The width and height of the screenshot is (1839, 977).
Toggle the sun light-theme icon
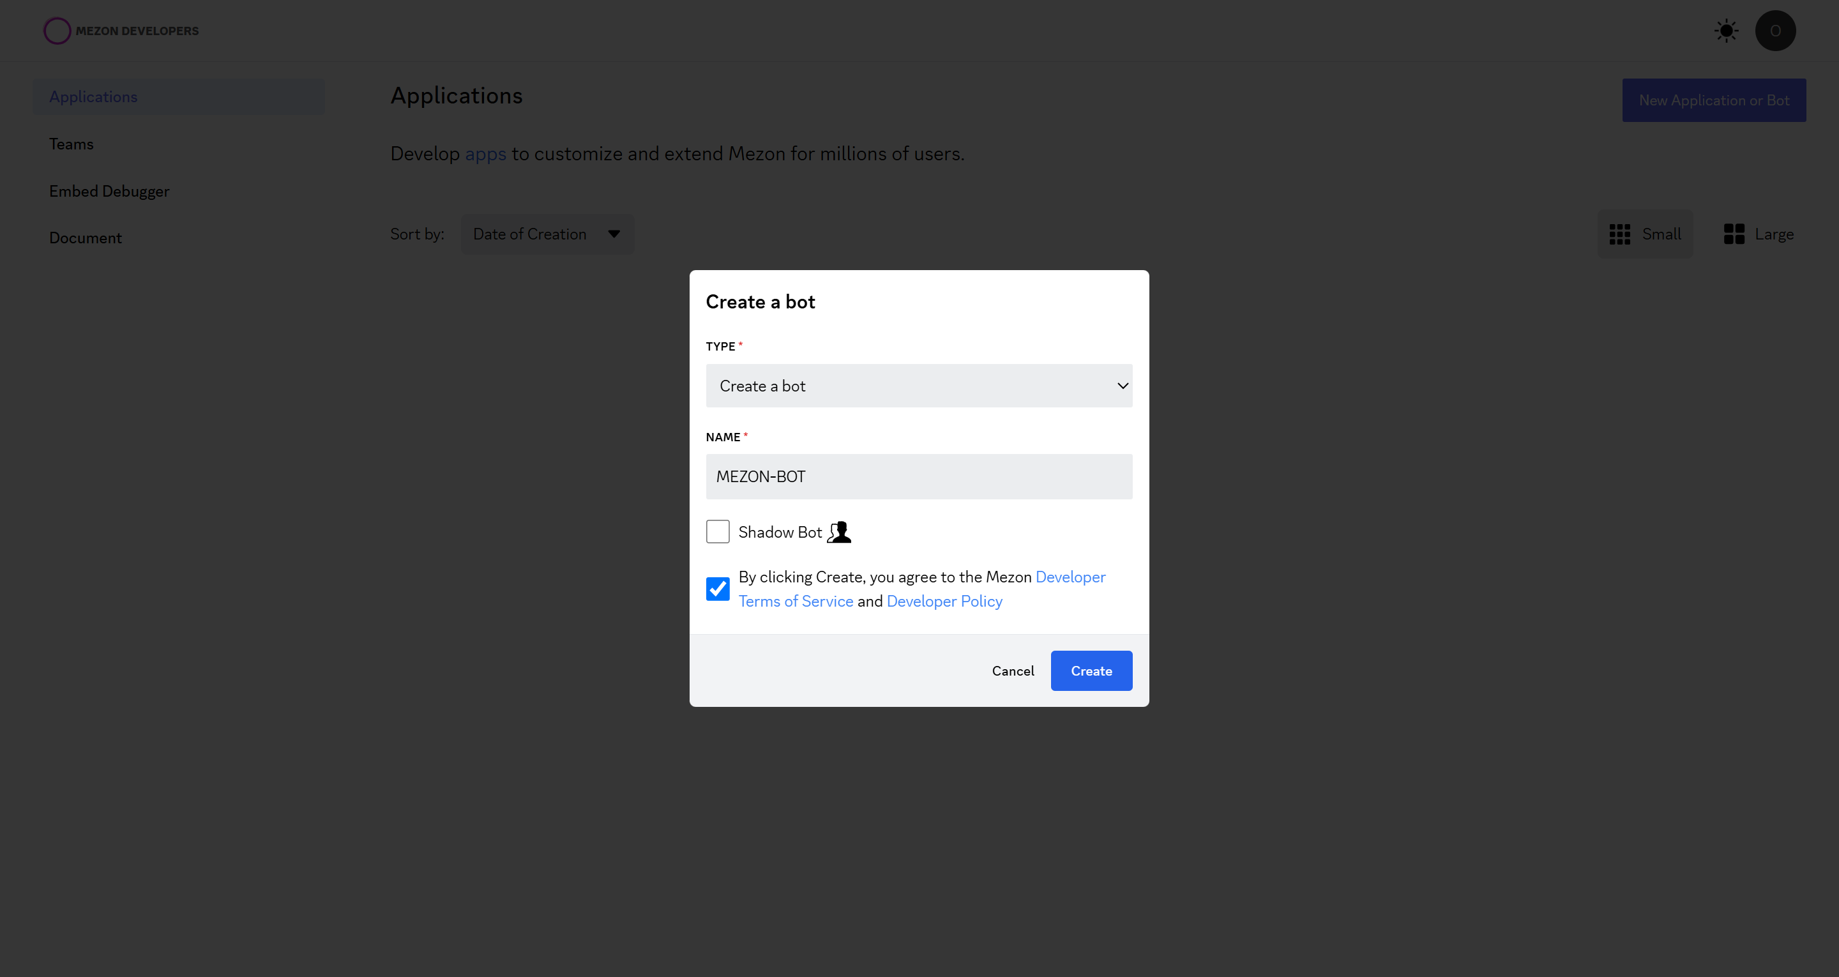click(1726, 31)
